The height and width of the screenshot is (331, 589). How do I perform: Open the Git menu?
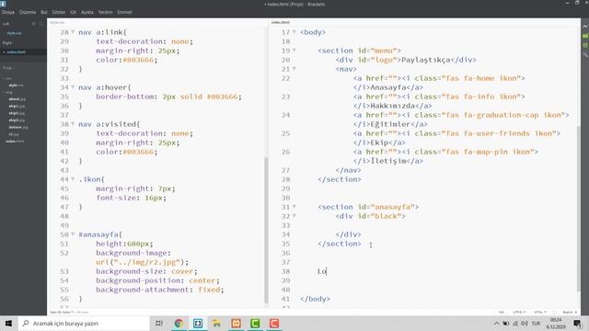click(x=74, y=12)
